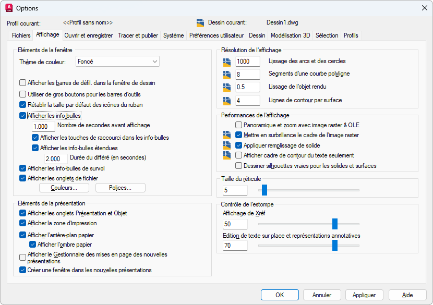433x305 pixels.
Task: Click drawing icon beside Lissage de l'objet rendu
Action: click(x=227, y=87)
